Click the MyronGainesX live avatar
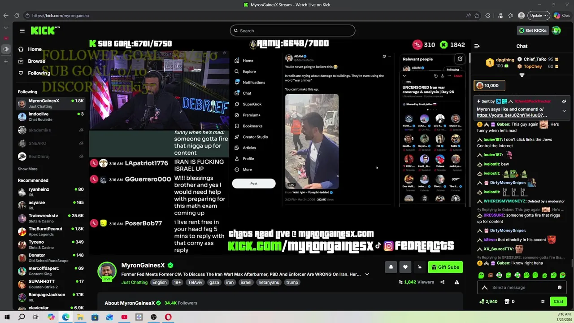Image resolution: width=574 pixels, height=323 pixels. (107, 271)
